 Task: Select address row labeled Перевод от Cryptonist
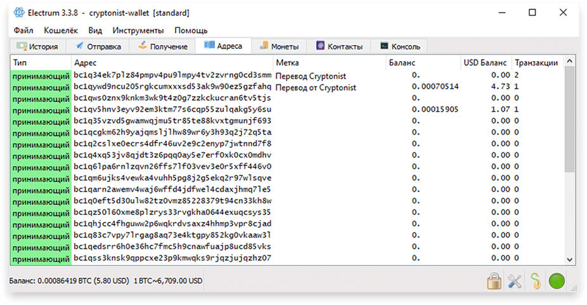(x=287, y=87)
